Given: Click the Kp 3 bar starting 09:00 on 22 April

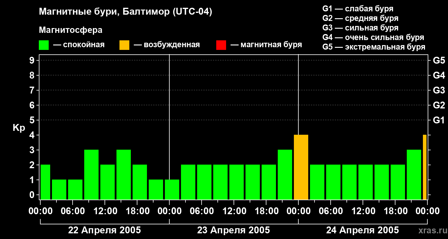Looking at the screenshot, I should 91,175.
